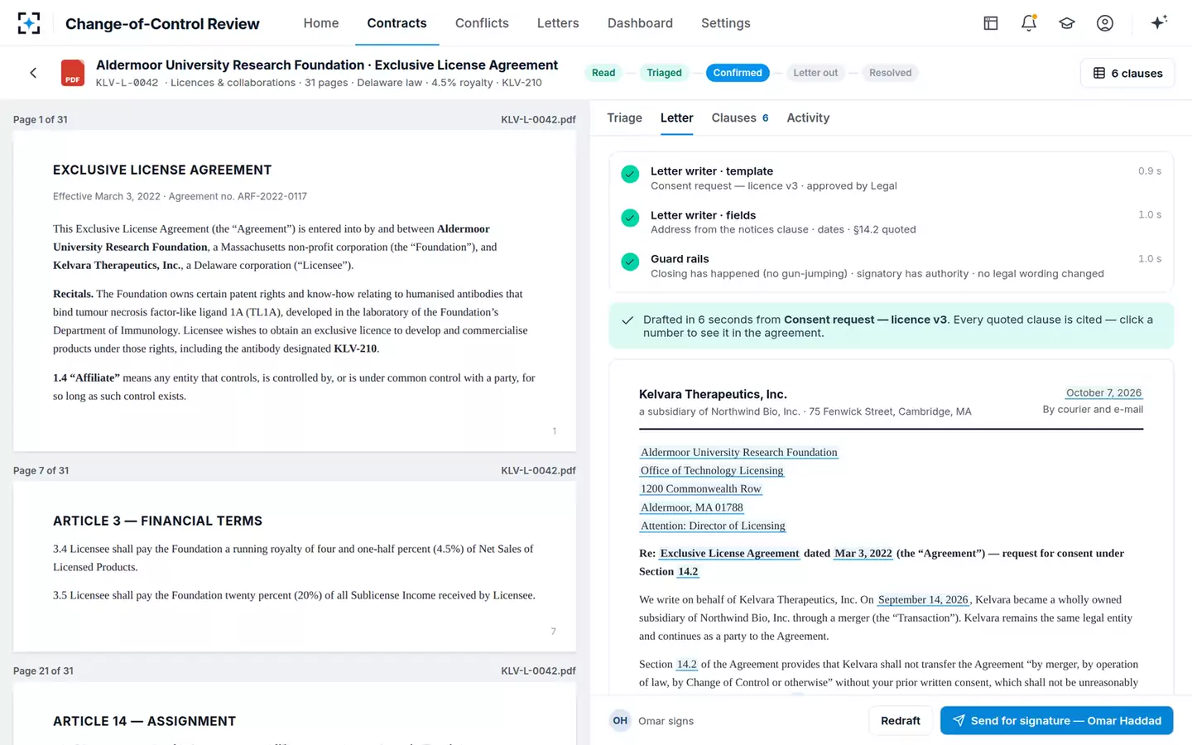This screenshot has height=745, width=1192.
Task: Click the Read status pill
Action: click(x=603, y=73)
